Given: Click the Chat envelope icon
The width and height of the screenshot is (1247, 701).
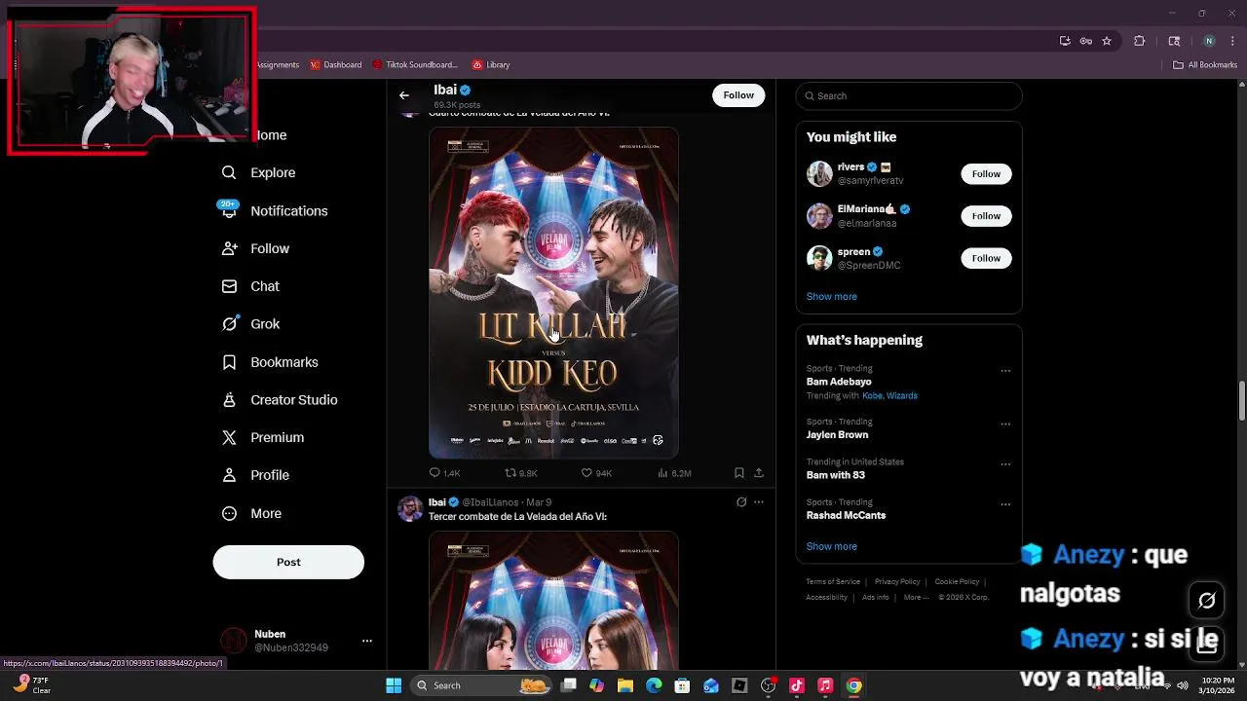Looking at the screenshot, I should point(229,286).
